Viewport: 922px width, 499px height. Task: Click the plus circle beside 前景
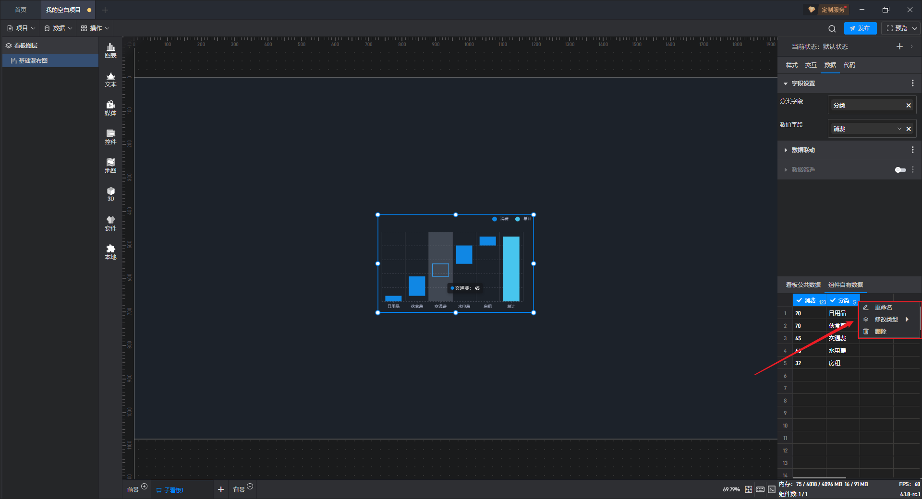[144, 486]
